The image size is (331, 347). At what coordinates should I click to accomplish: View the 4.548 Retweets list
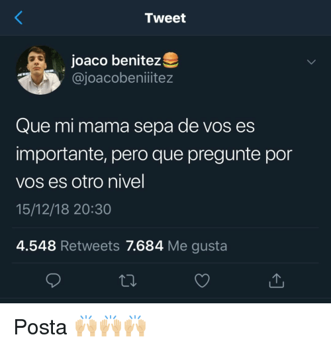tap(68, 246)
